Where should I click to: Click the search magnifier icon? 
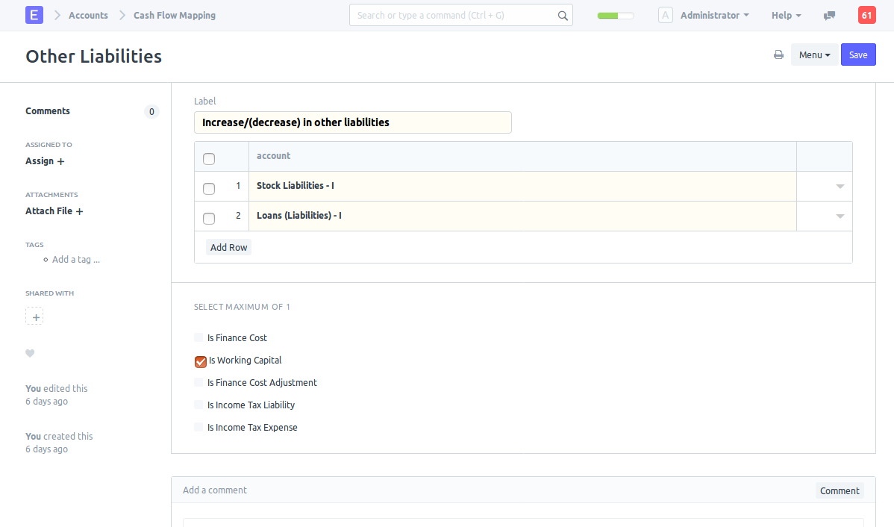click(x=563, y=16)
